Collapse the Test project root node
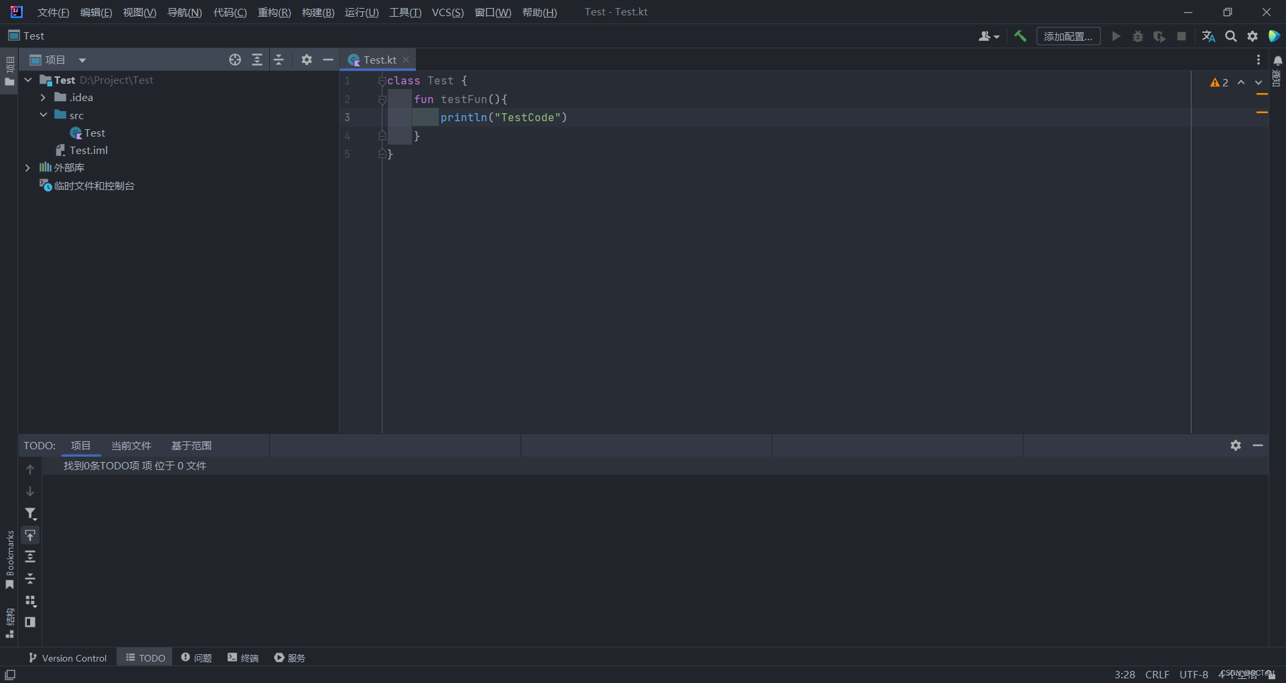 [28, 80]
